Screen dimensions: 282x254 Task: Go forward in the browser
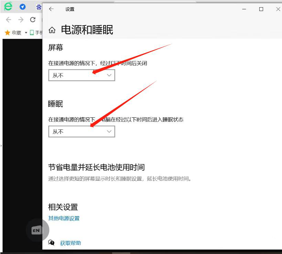pyautogui.click(x=21, y=19)
